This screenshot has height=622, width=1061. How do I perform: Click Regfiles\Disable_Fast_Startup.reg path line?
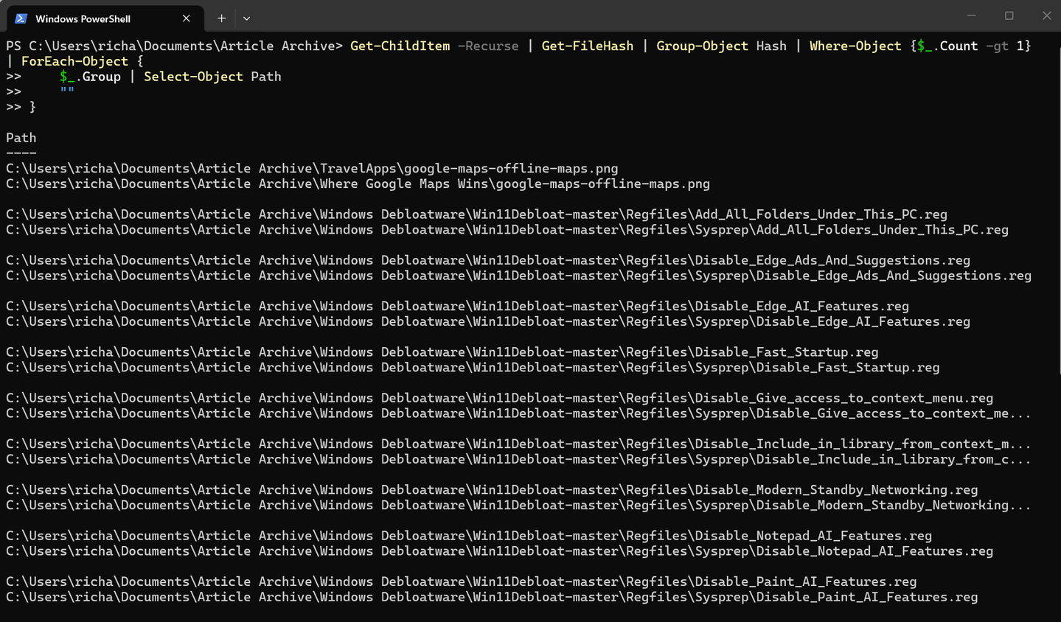[442, 352]
